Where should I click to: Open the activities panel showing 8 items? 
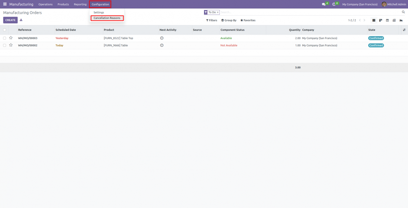coord(334,4)
